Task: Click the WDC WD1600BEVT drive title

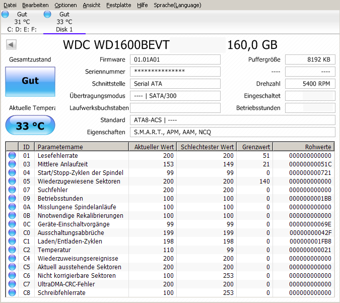Action: click(x=116, y=45)
